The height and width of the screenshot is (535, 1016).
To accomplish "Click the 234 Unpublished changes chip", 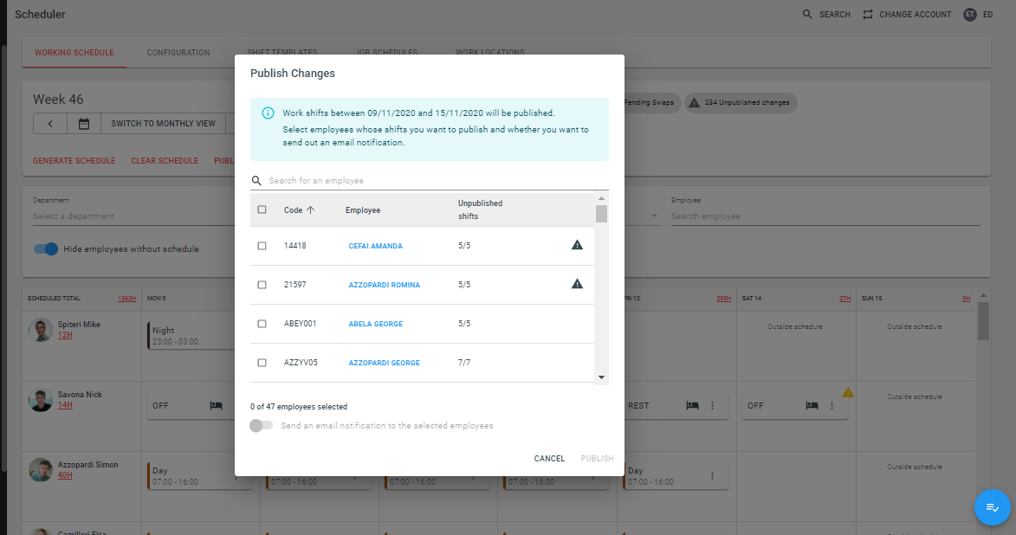I will [x=741, y=102].
